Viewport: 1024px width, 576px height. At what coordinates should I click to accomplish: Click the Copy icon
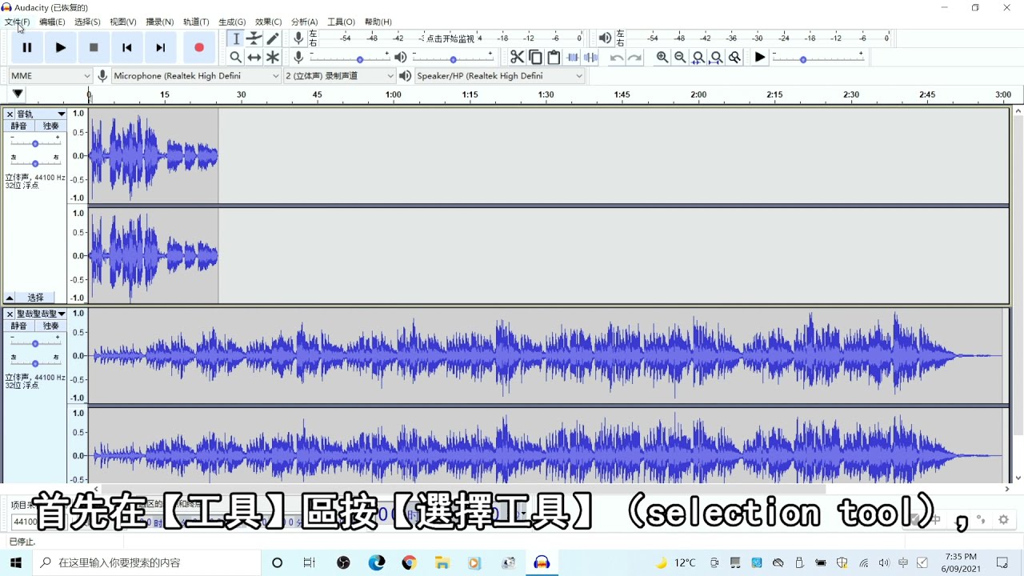click(x=535, y=57)
